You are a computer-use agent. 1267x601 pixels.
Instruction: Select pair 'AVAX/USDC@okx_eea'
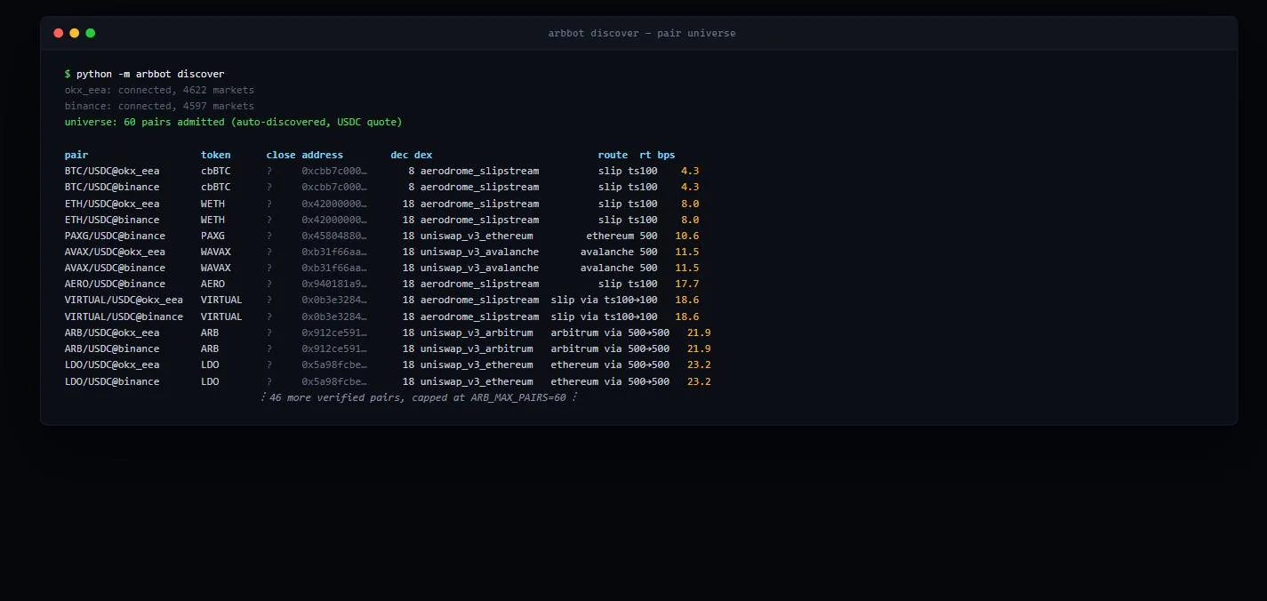tap(115, 252)
